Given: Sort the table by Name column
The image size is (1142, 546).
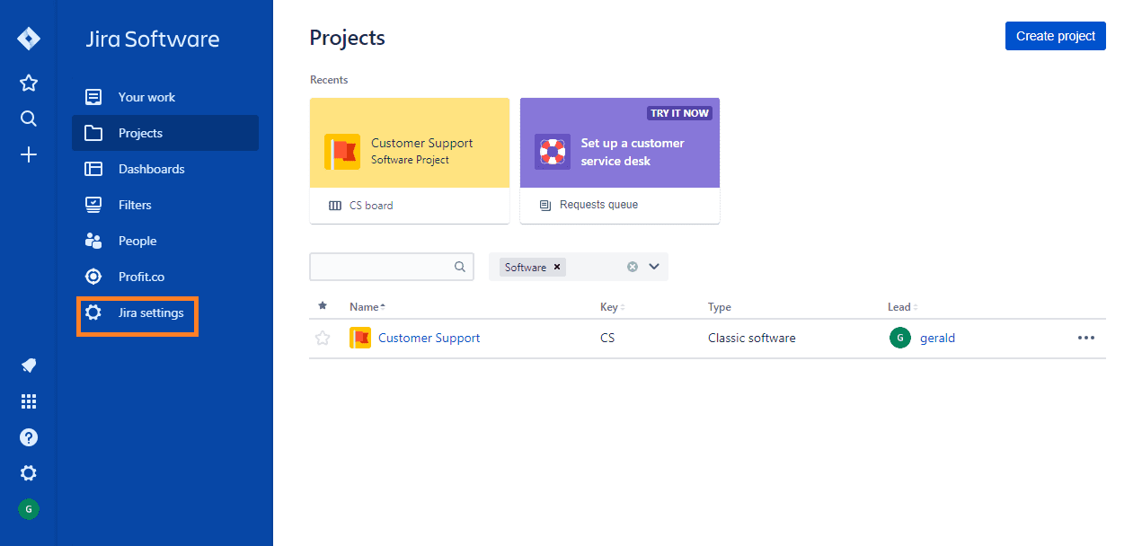Looking at the screenshot, I should pos(367,307).
